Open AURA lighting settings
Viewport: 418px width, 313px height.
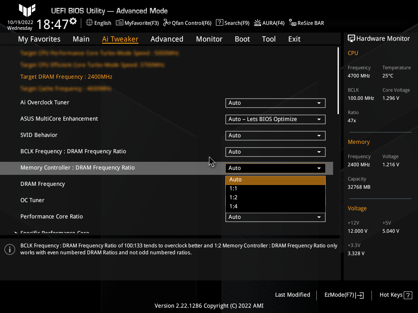coord(269,23)
